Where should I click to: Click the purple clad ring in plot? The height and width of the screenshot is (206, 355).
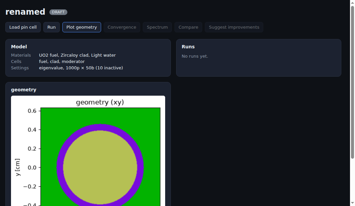click(60, 167)
